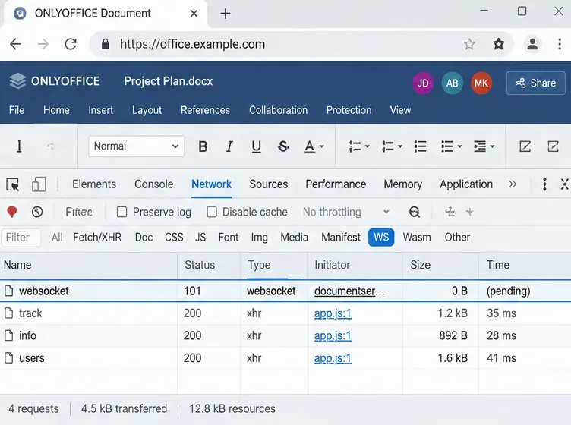Open the DevTools three-dot options menu
571x425 pixels.
click(544, 184)
